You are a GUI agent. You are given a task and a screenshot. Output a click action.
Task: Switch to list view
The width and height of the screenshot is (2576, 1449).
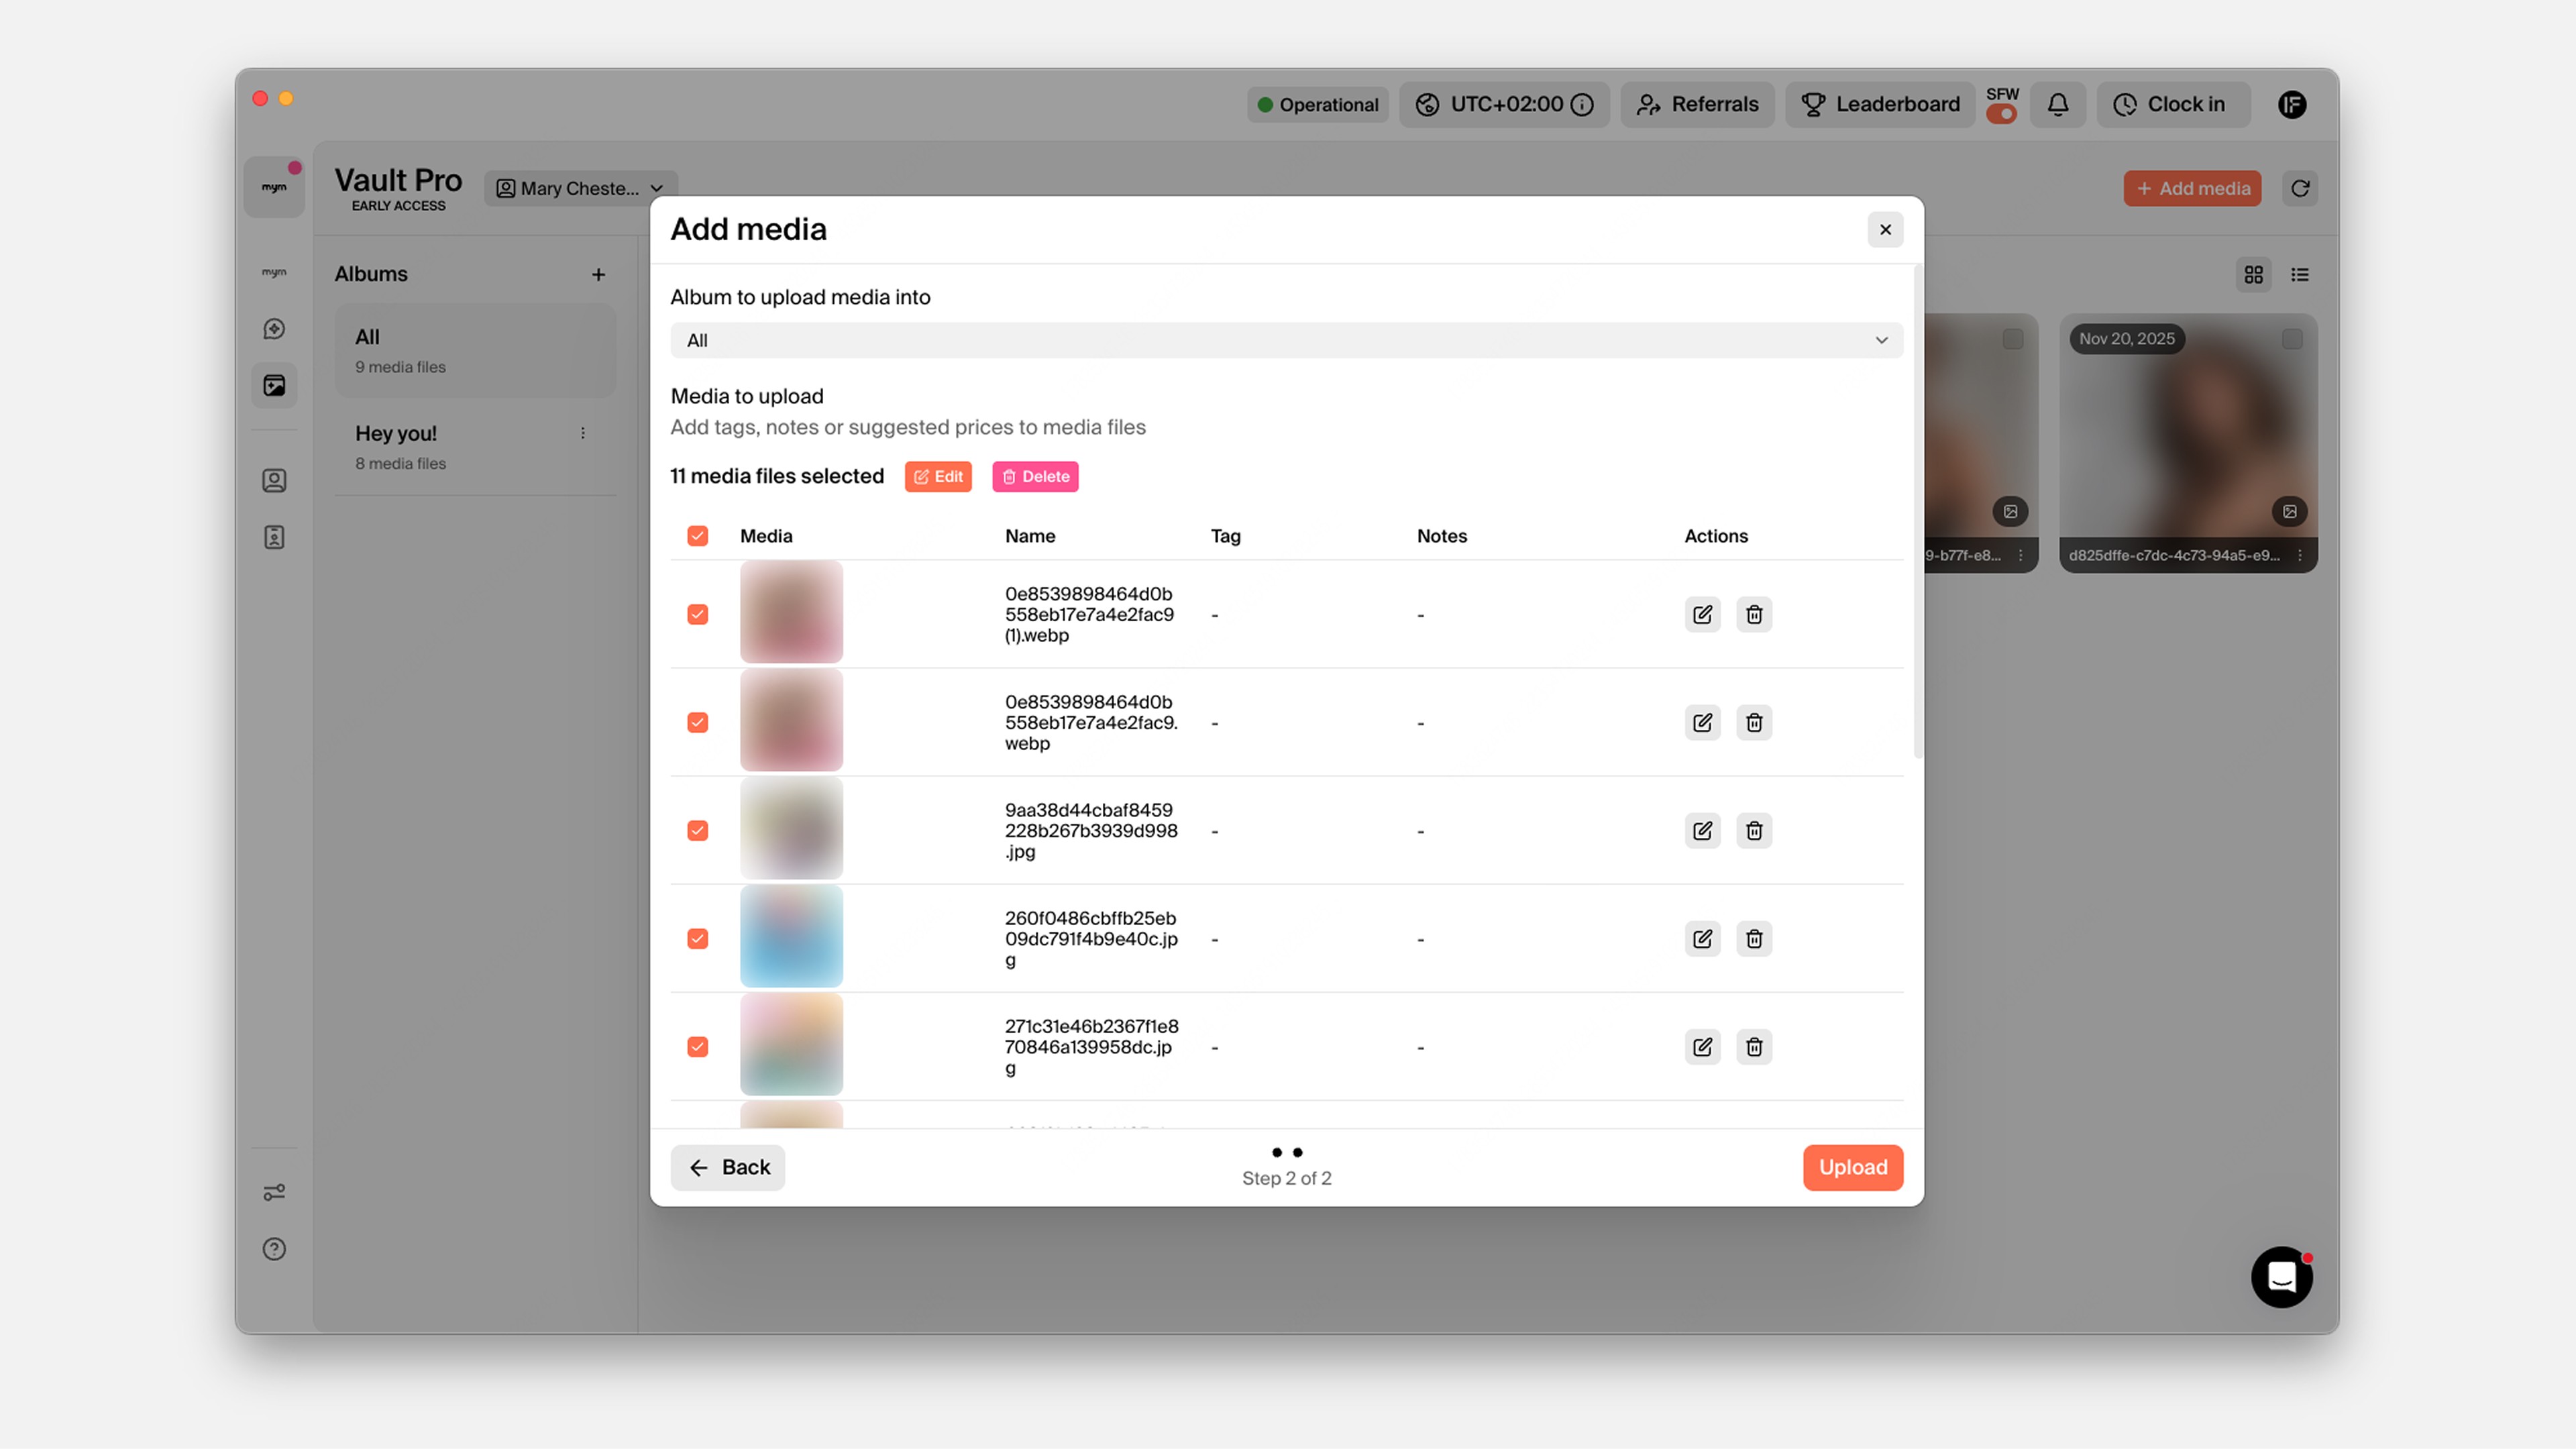click(2300, 274)
